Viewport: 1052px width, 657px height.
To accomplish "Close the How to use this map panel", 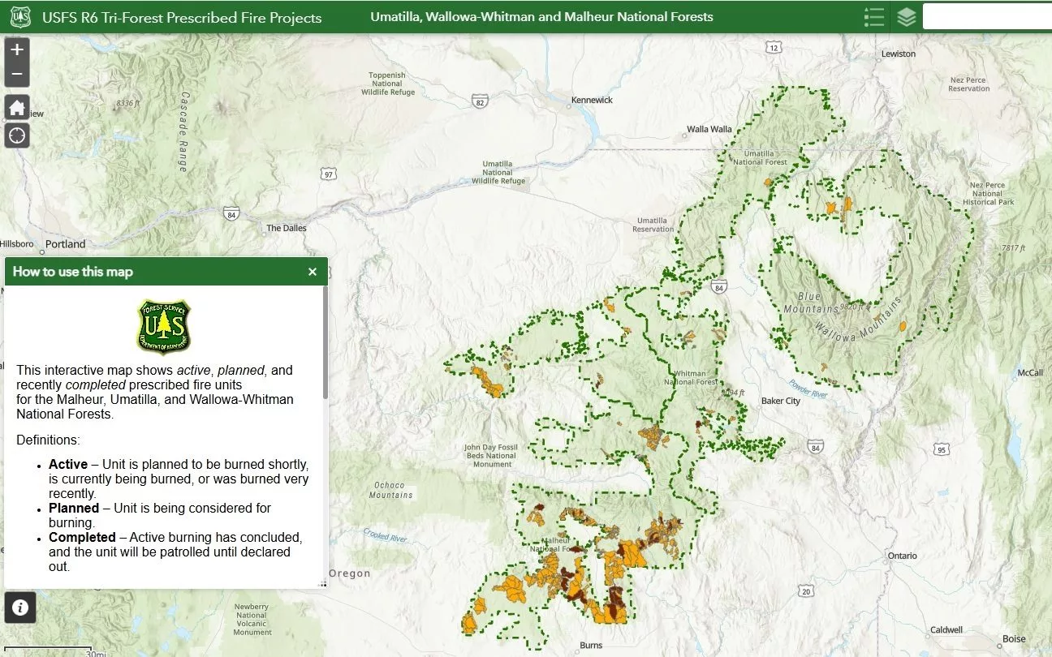I will (x=313, y=272).
